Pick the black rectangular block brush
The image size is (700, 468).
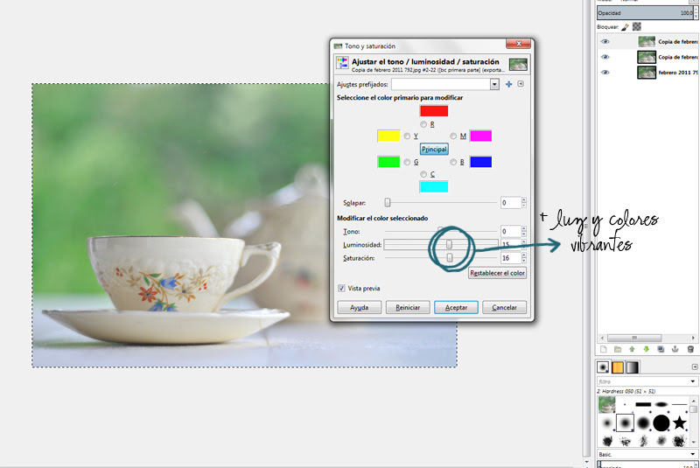pos(643,405)
